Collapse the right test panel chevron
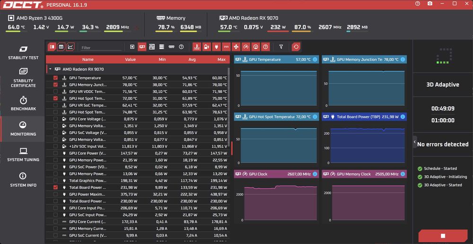 click(415, 142)
